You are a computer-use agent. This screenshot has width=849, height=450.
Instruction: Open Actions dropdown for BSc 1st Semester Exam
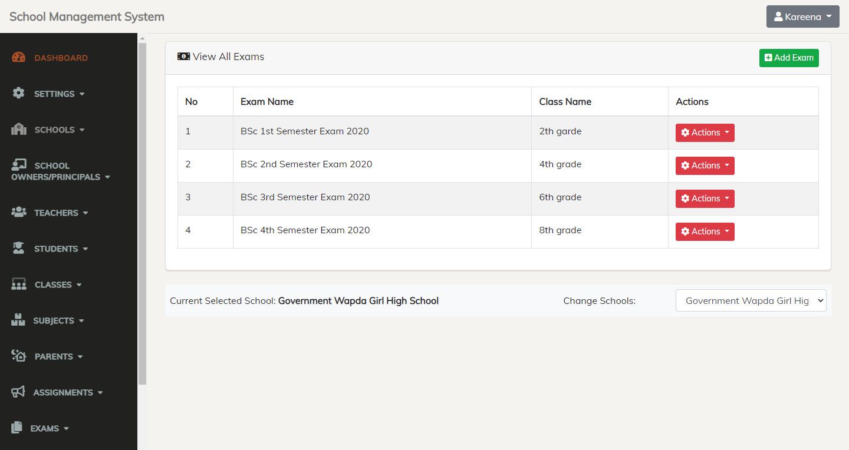point(705,133)
